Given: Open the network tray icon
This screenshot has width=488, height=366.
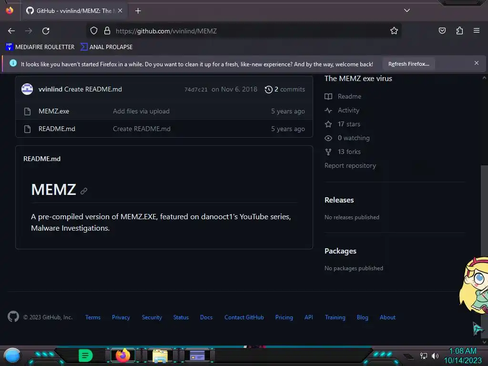Looking at the screenshot, I should click(423, 356).
